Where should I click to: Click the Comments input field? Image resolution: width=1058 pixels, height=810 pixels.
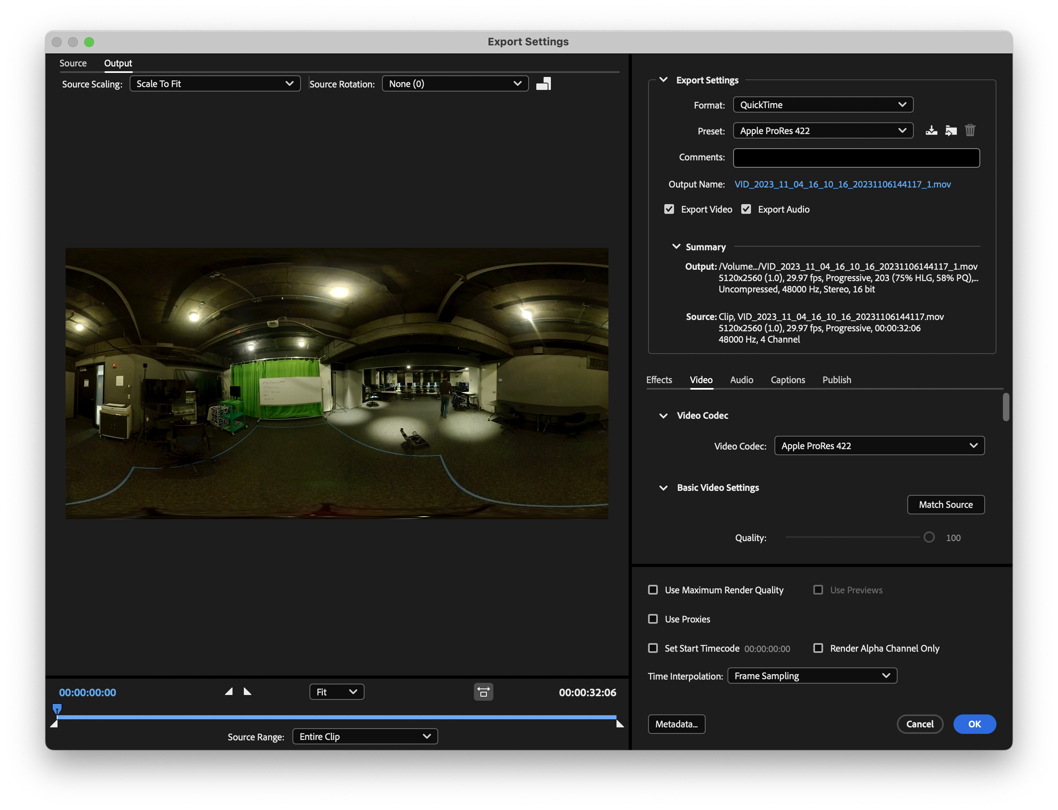(856, 158)
